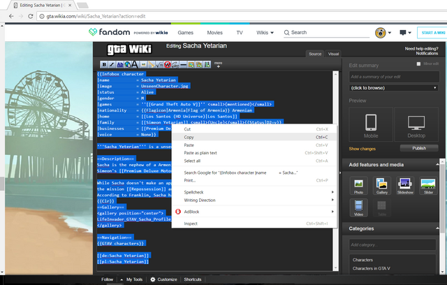The height and width of the screenshot is (285, 447).
Task: Choose Paste from context menu
Action: pyautogui.click(x=254, y=145)
